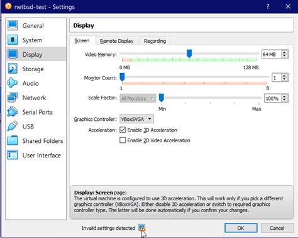Open the Network monitors icon

[x=13, y=98]
